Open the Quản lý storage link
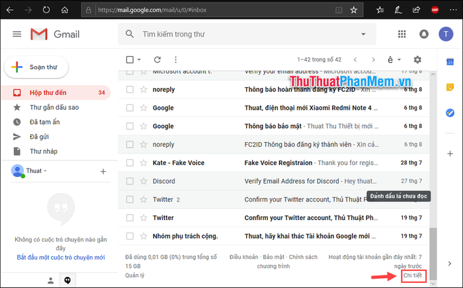This screenshot has width=463, height=288. pyautogui.click(x=135, y=275)
